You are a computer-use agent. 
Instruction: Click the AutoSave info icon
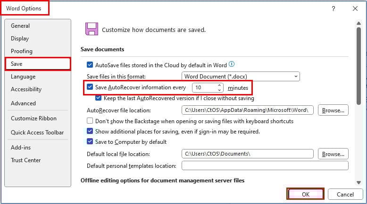pyautogui.click(x=231, y=64)
